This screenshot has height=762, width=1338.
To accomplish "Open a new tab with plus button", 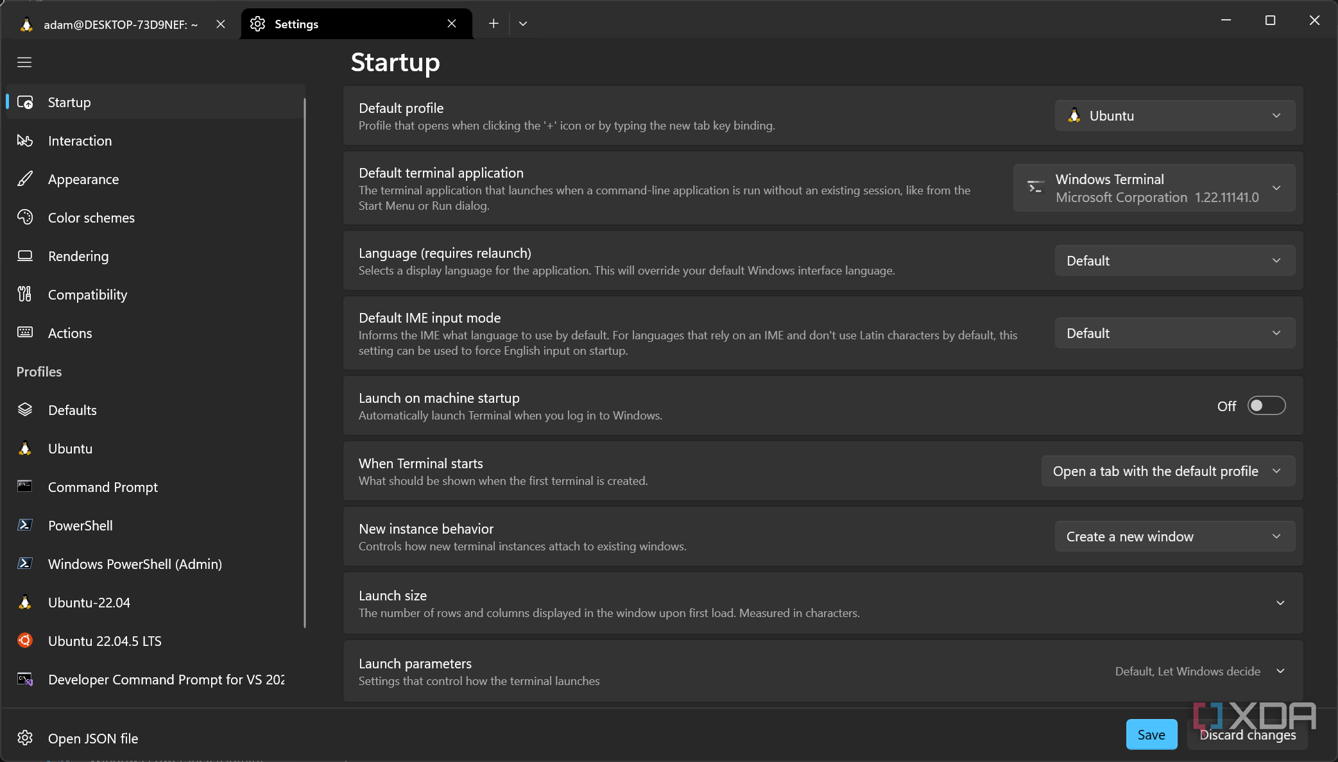I will (493, 24).
